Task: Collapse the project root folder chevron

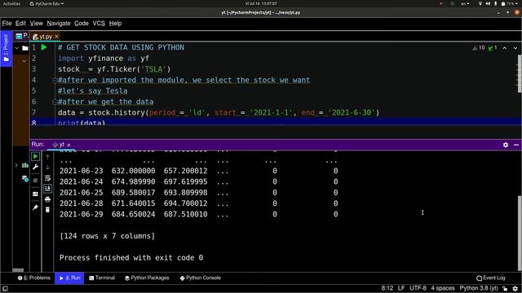Action: click(16, 48)
